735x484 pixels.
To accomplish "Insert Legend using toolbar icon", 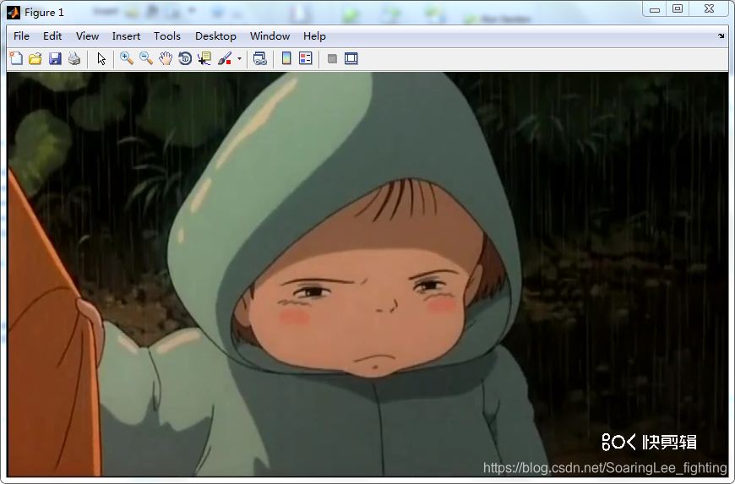I will pos(306,58).
